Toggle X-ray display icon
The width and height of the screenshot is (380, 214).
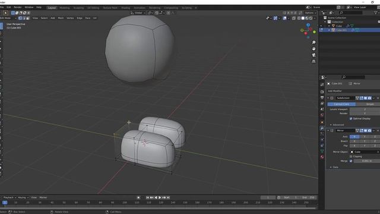(x=294, y=18)
